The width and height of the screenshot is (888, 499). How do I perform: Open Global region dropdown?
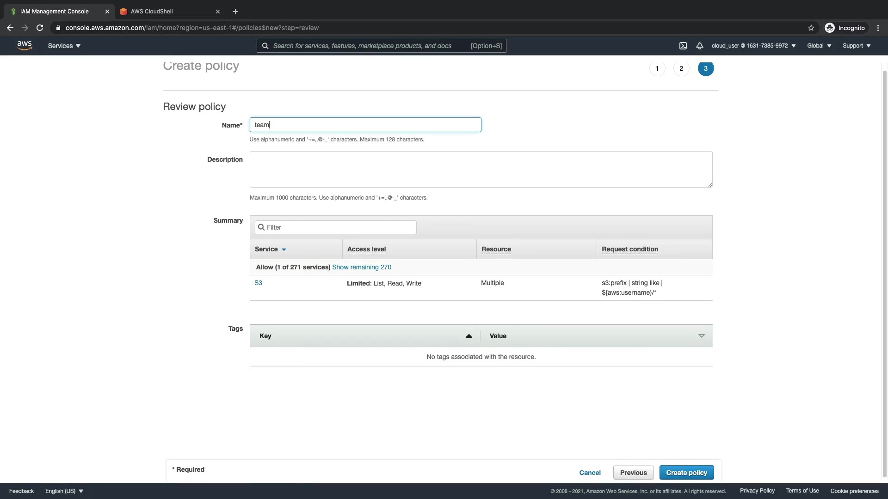tap(819, 46)
